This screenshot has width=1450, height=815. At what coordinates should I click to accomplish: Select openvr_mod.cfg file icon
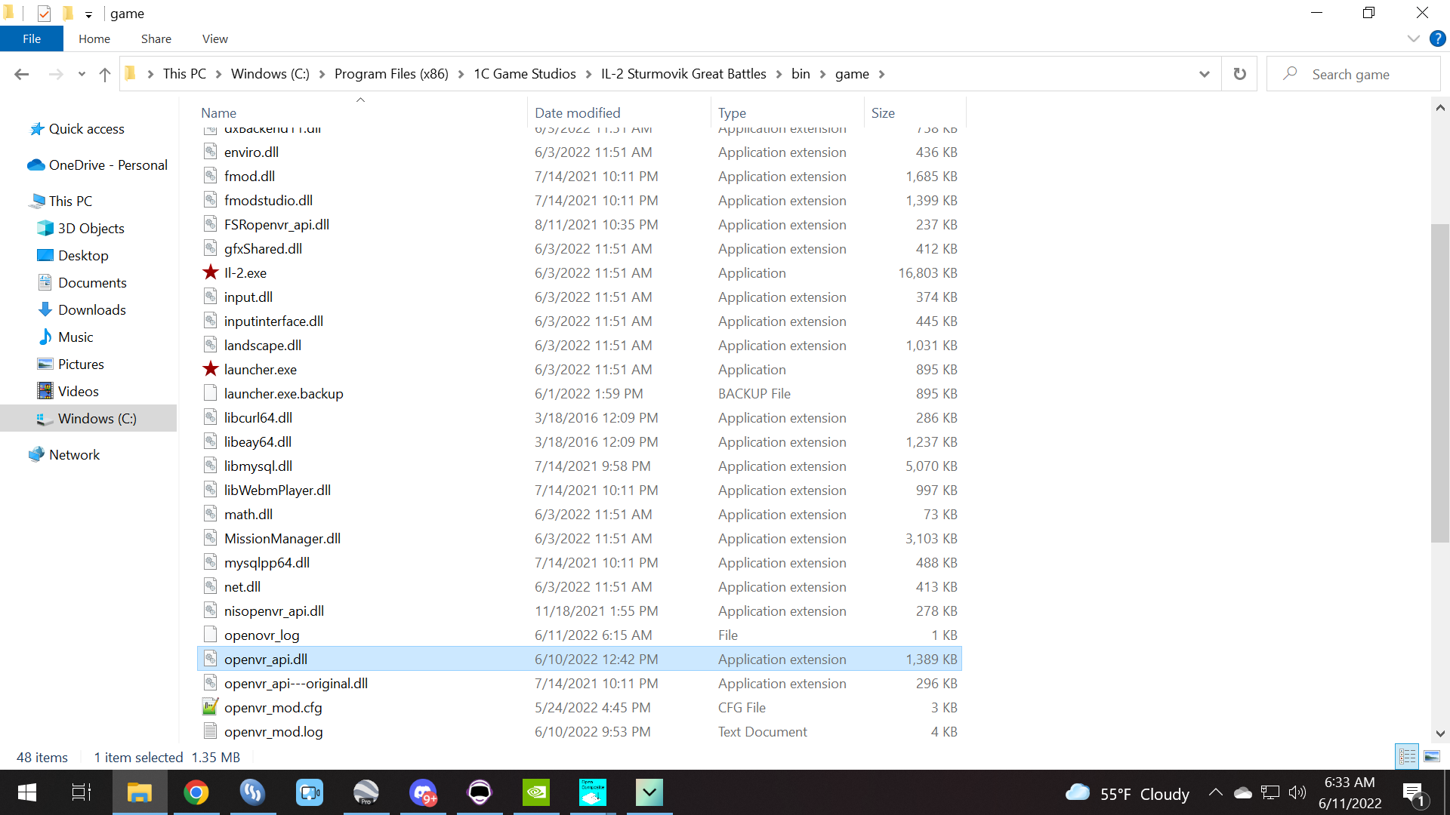[x=211, y=707]
